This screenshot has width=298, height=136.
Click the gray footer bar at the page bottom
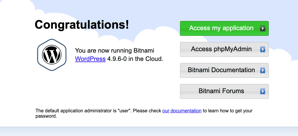click(149, 132)
